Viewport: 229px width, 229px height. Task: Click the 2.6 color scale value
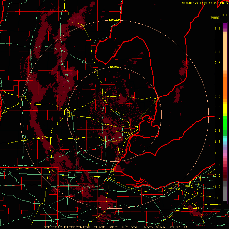coord(218,131)
